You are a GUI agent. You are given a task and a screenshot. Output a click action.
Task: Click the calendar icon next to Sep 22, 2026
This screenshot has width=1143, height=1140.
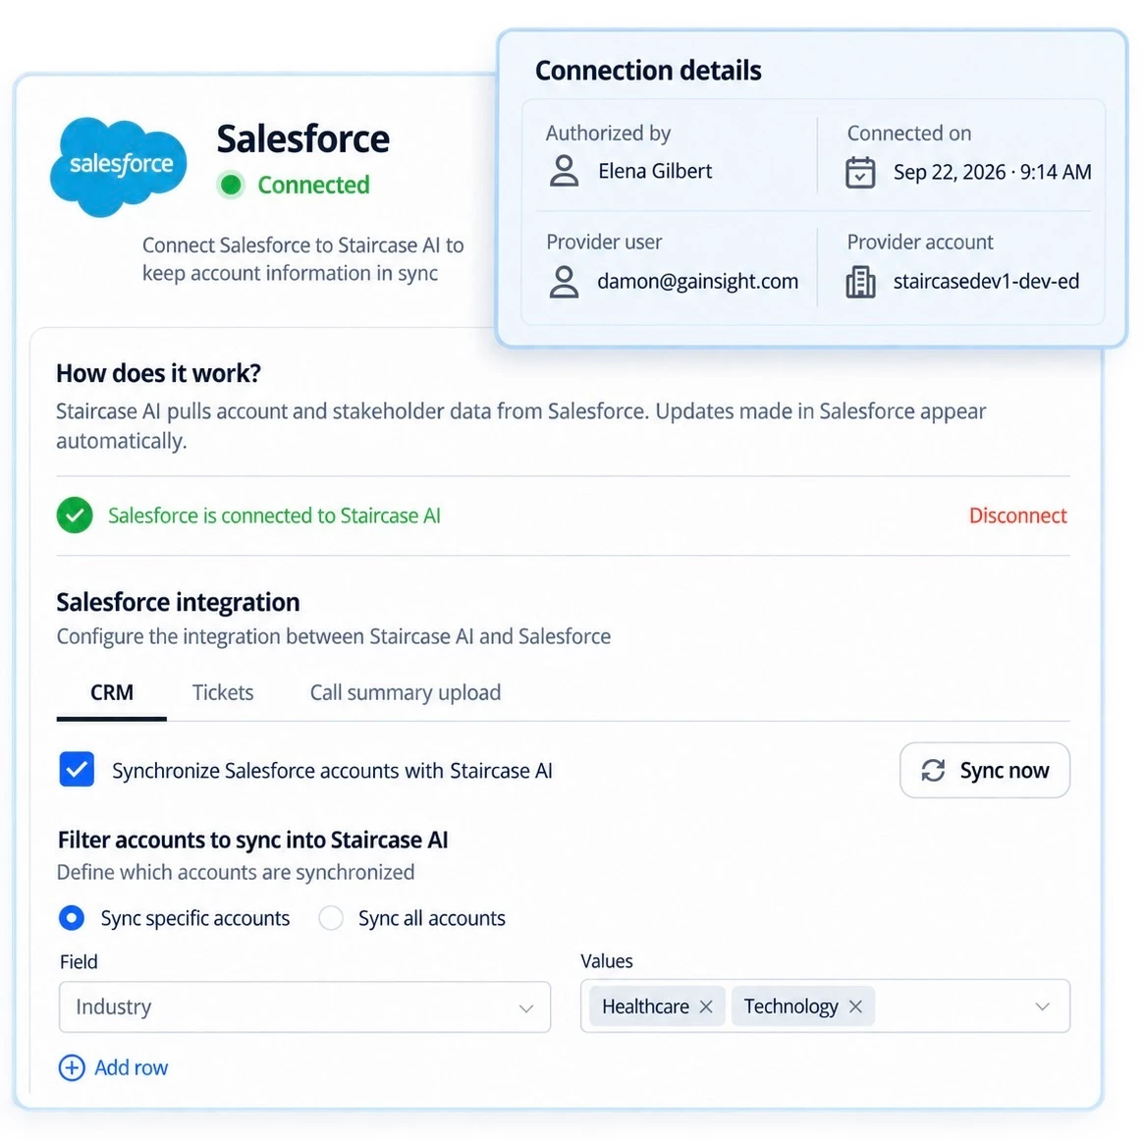pyautogui.click(x=860, y=173)
